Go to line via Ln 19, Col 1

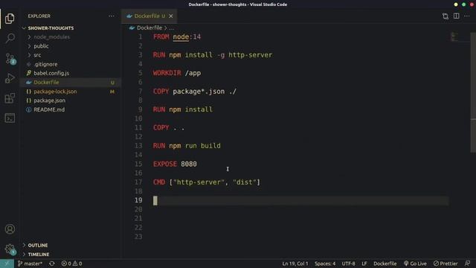(x=295, y=264)
